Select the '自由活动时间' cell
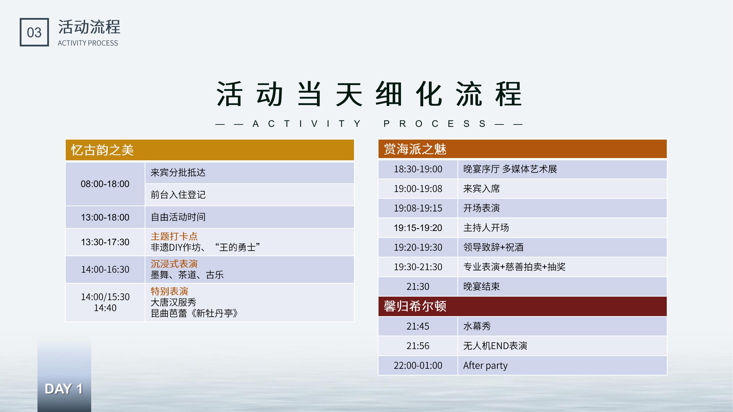The image size is (733, 412). tap(250, 217)
